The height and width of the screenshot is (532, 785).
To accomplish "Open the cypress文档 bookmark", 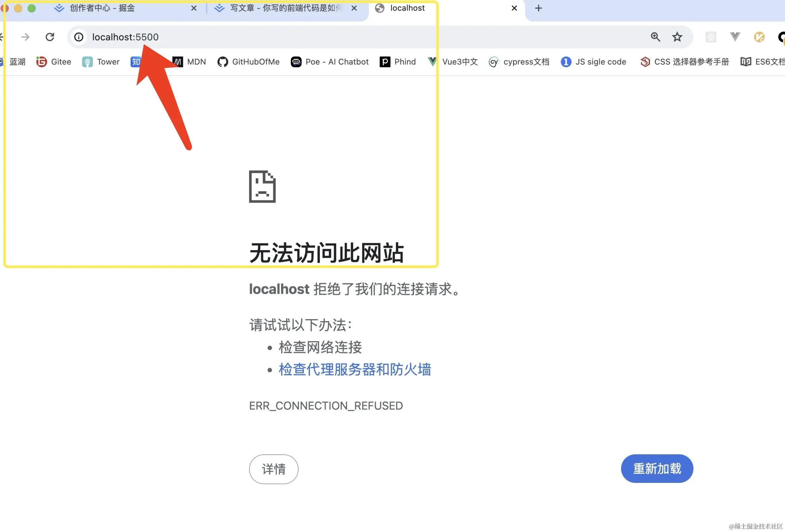I will point(519,62).
